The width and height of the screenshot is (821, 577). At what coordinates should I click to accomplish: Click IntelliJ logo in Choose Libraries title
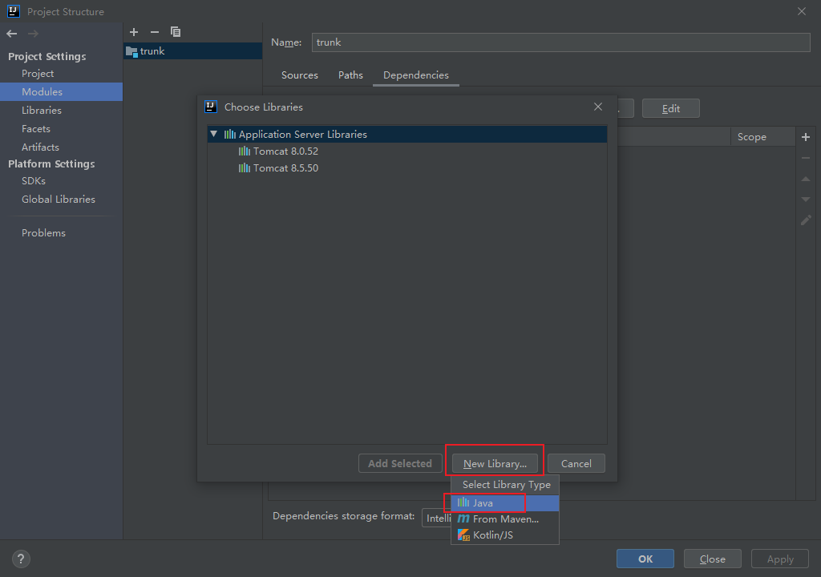pos(211,107)
